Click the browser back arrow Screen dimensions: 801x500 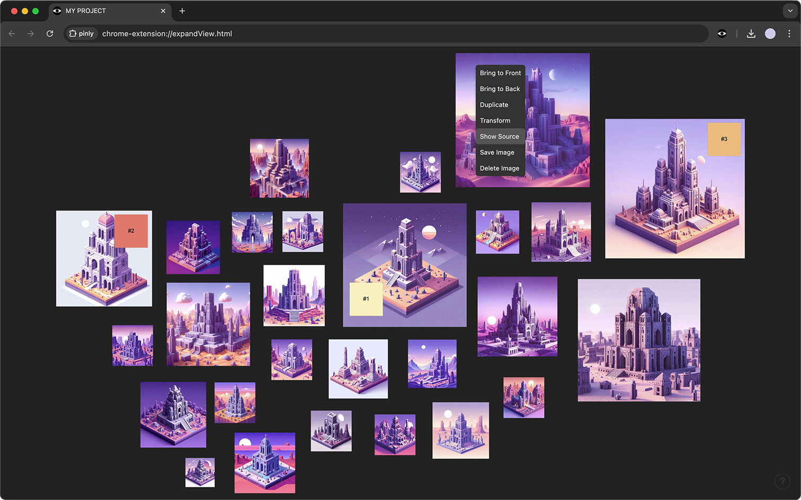12,33
